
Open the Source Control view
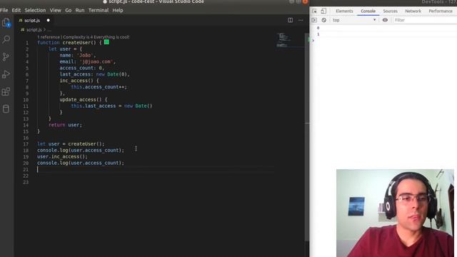(x=6, y=56)
